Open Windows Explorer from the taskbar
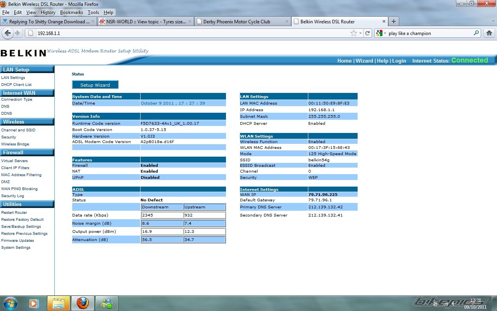This screenshot has height=311, width=497. tap(59, 303)
